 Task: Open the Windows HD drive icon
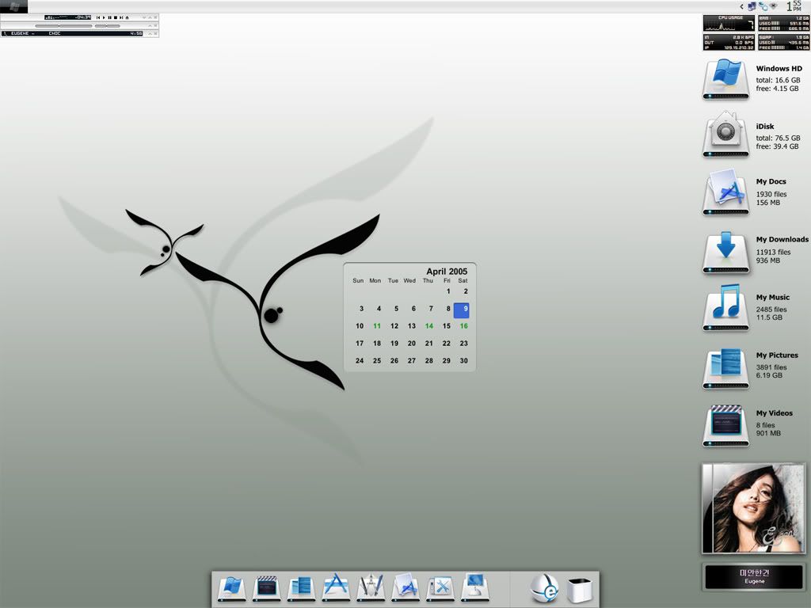coord(725,79)
